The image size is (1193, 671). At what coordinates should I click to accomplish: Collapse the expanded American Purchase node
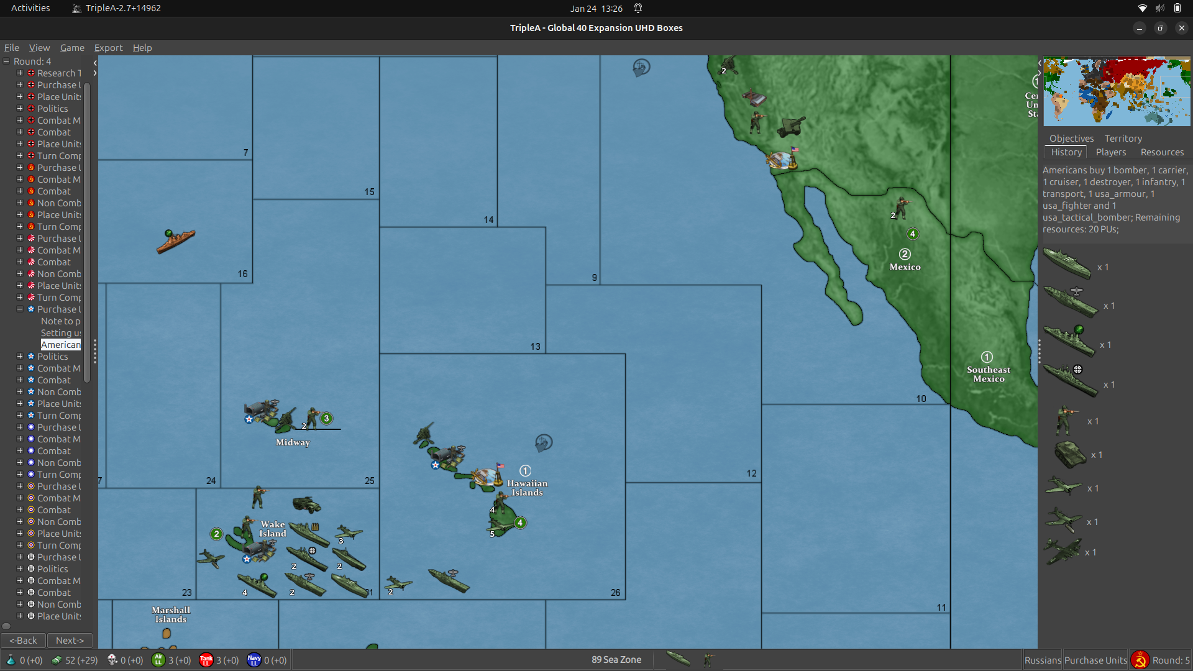pos(20,309)
